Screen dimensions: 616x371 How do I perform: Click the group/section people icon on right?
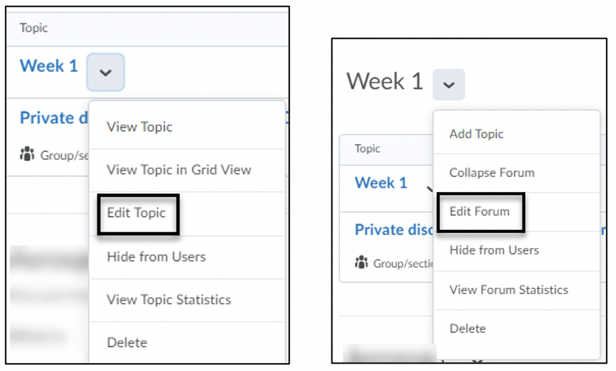(x=361, y=263)
